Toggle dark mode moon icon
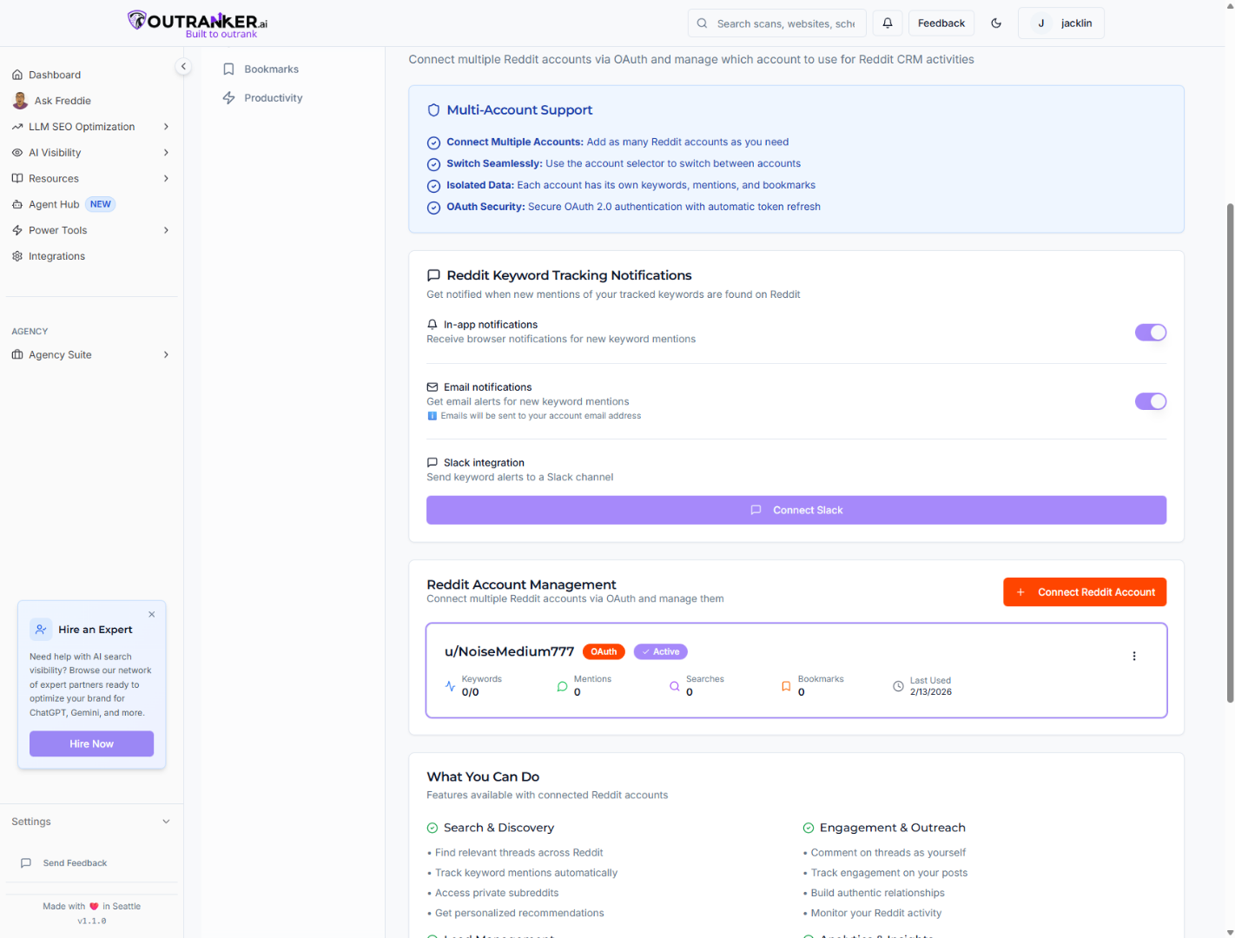 (996, 23)
